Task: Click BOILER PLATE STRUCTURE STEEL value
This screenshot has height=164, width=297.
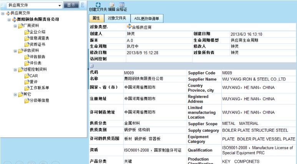Action: tap(255, 130)
